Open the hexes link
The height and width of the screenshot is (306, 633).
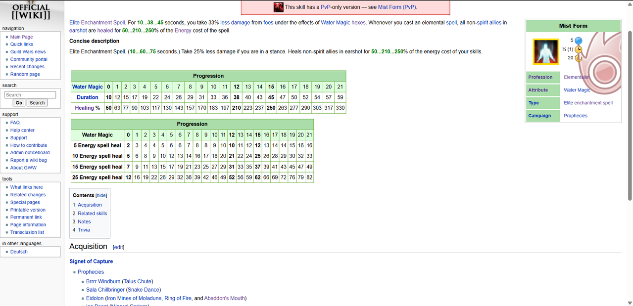pos(359,23)
